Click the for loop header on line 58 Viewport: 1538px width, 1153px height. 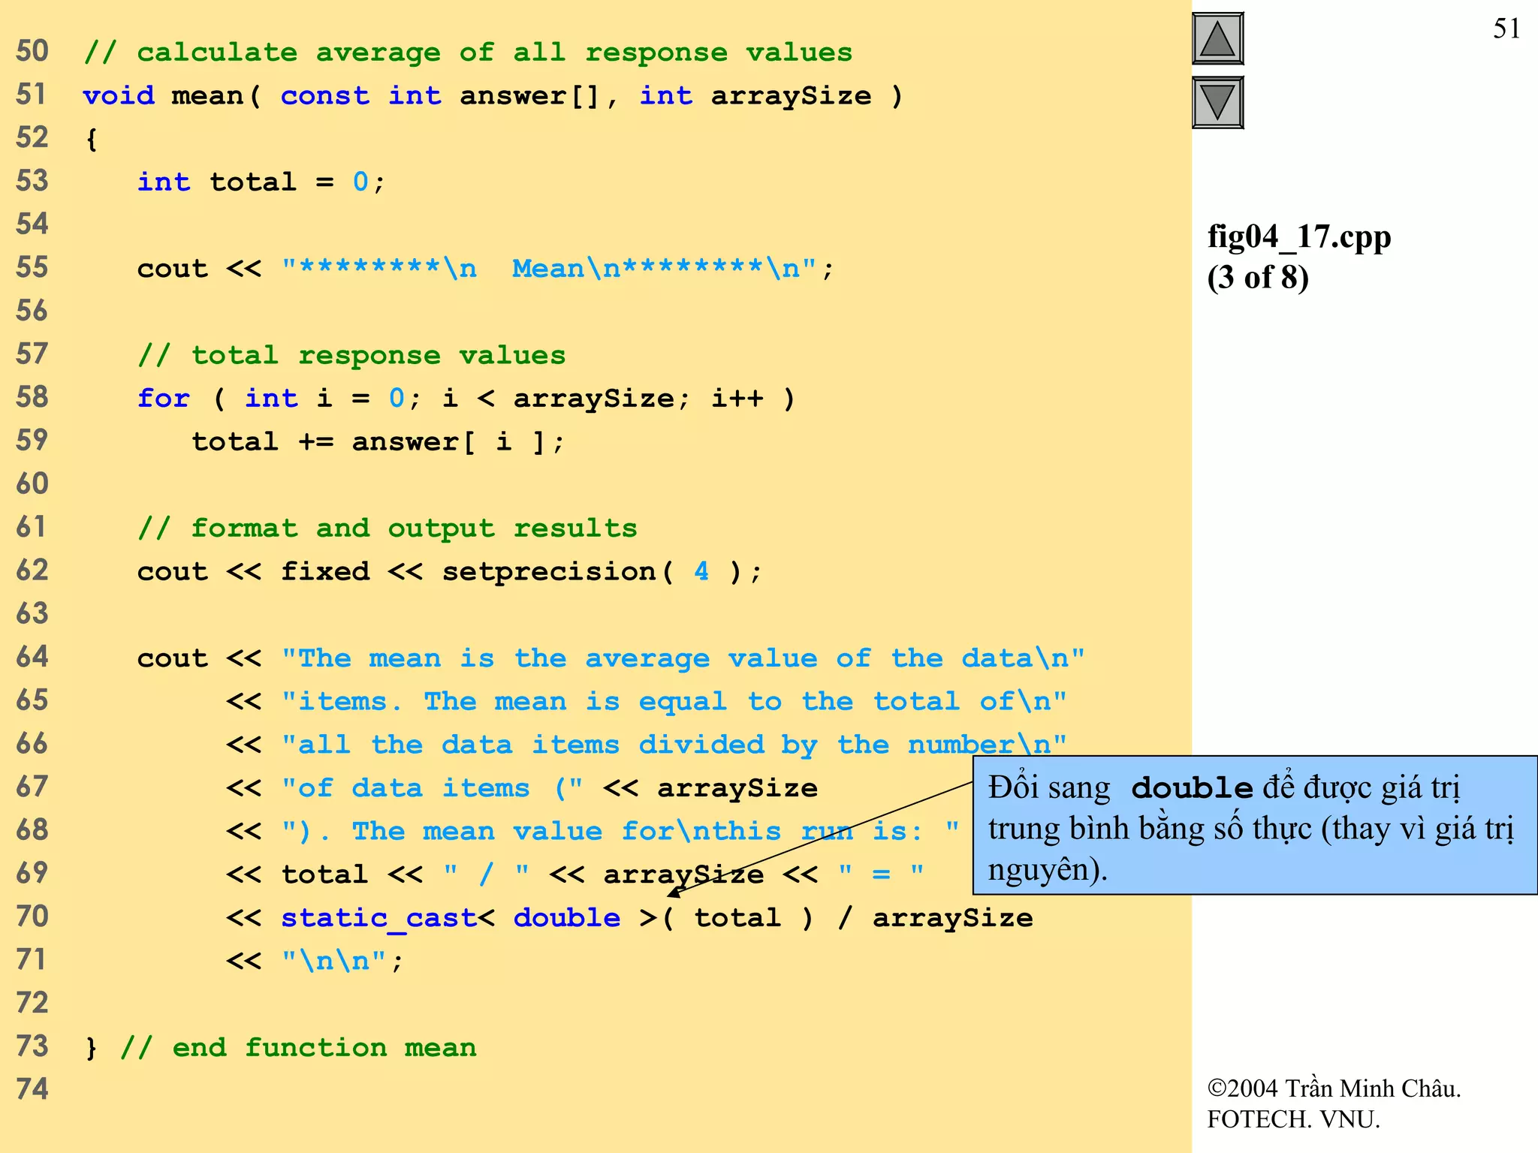pos(466,399)
